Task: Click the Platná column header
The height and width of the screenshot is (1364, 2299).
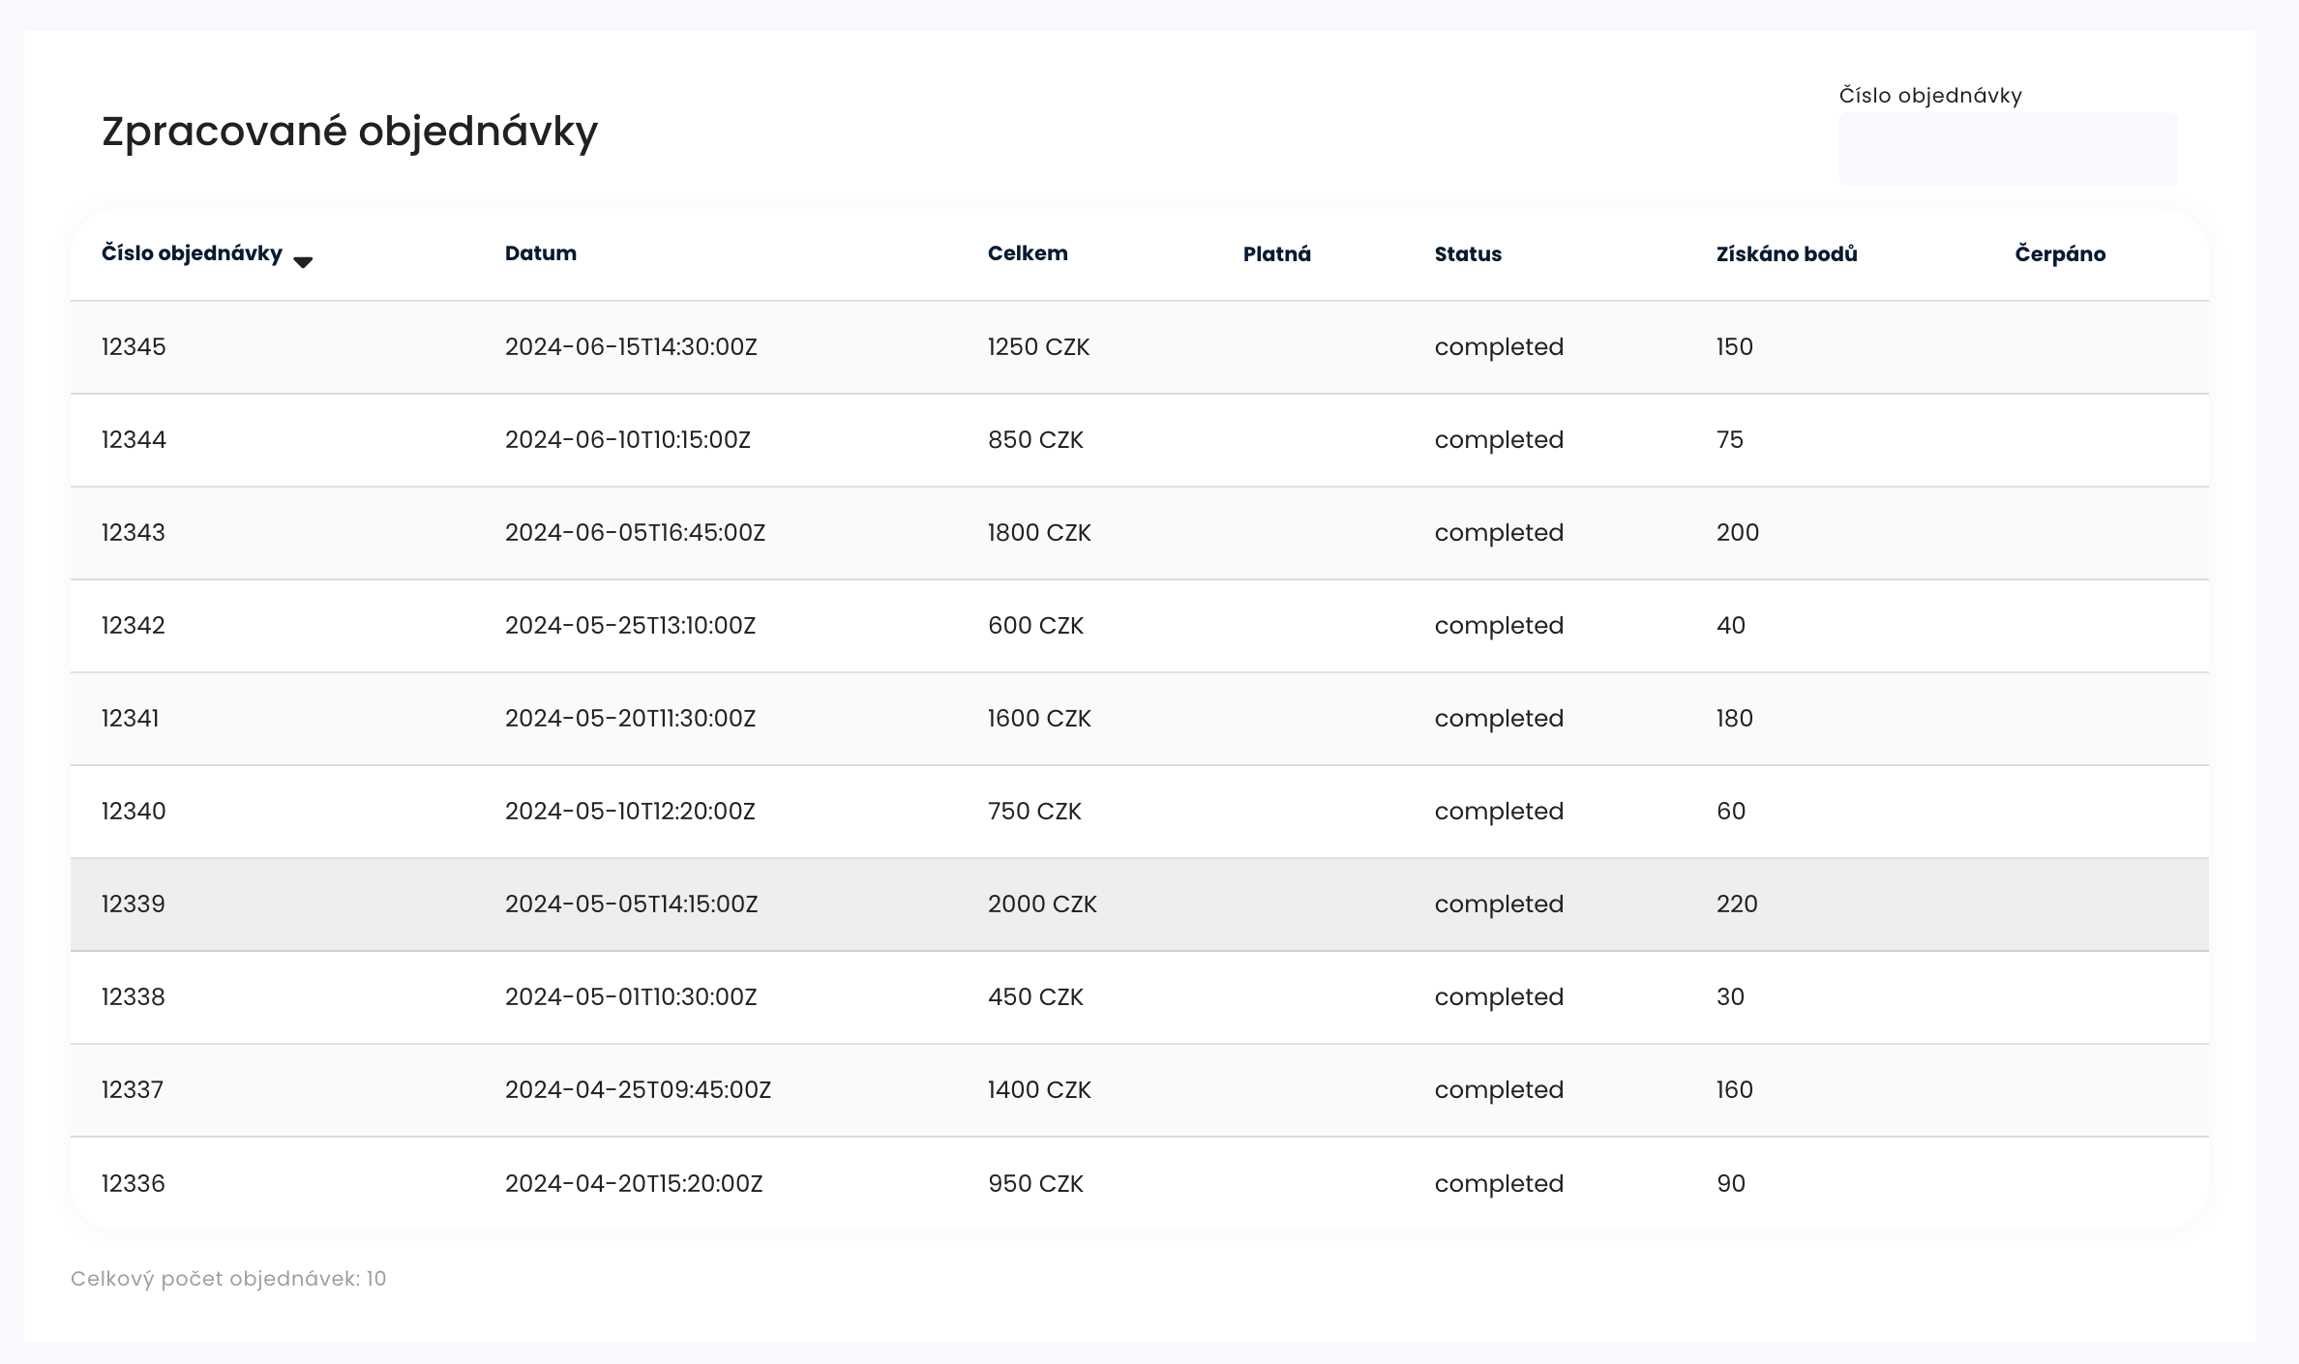Action: tap(1276, 254)
